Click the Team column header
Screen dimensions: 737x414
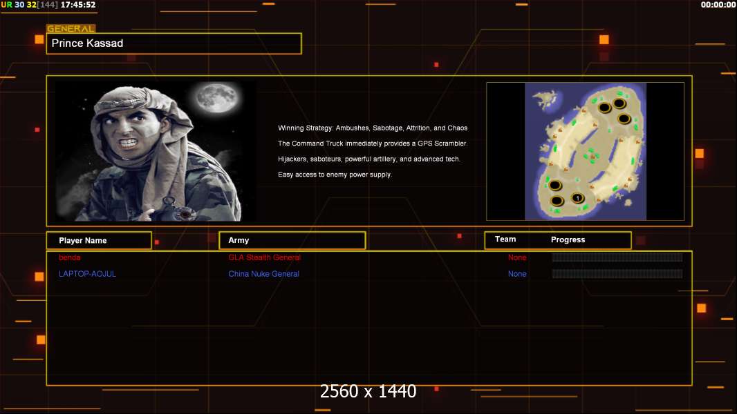coord(505,239)
